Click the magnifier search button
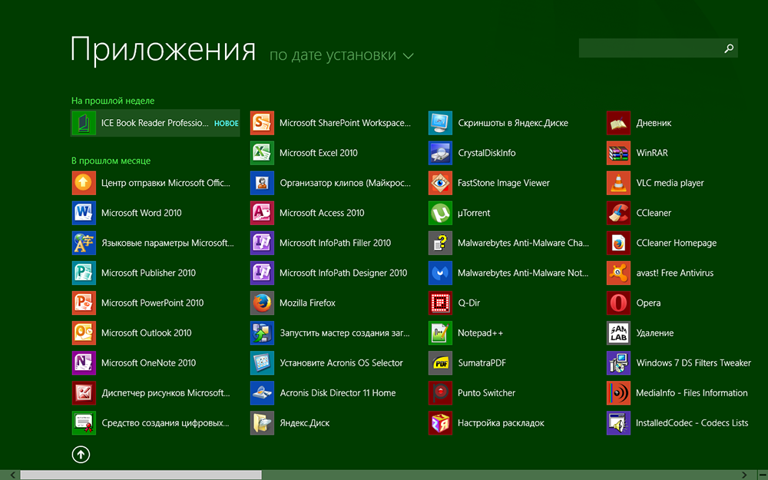Screen dimensions: 768x480 [729, 48]
